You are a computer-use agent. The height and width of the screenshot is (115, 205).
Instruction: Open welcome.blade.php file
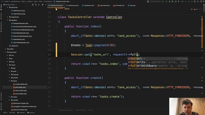pos(19,110)
